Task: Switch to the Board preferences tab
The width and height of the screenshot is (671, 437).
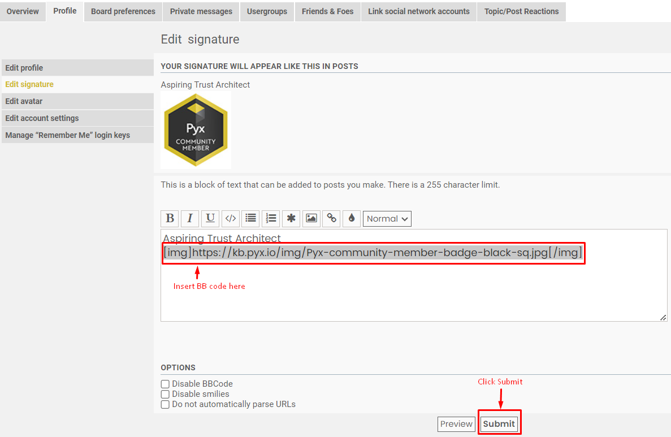Action: tap(123, 11)
